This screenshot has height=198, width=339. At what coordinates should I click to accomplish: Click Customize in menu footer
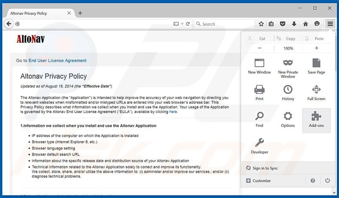(258, 180)
